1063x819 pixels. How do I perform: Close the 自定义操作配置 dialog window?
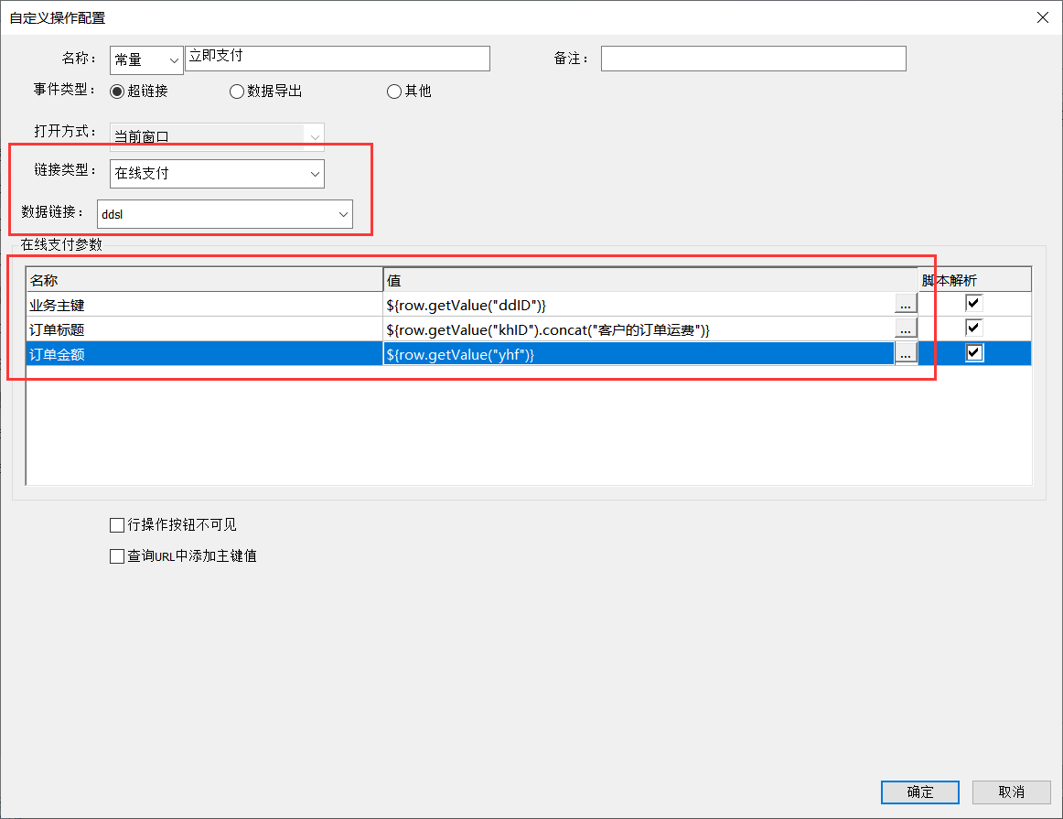tap(1042, 17)
